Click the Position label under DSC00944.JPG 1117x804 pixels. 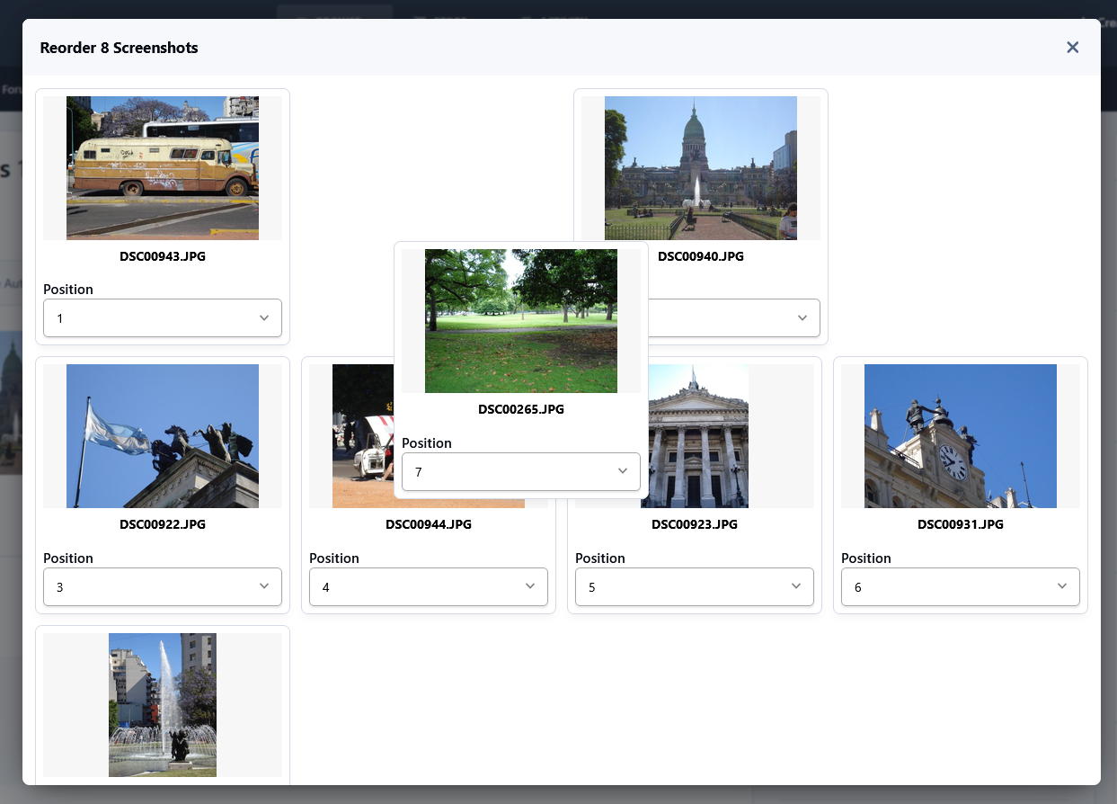[334, 558]
